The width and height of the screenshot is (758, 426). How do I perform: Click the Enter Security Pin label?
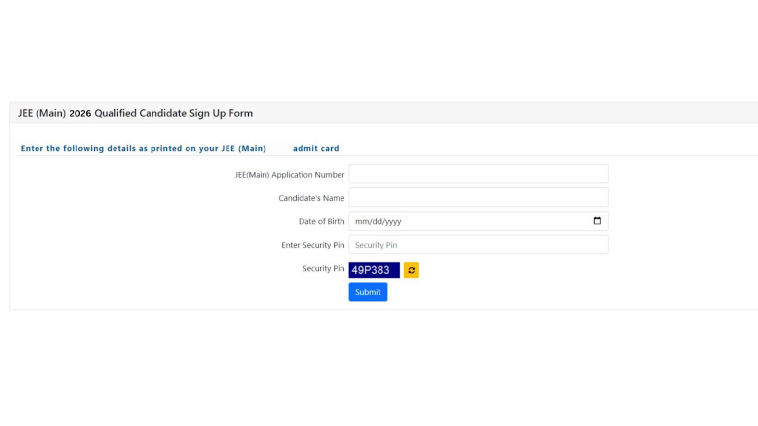(312, 245)
